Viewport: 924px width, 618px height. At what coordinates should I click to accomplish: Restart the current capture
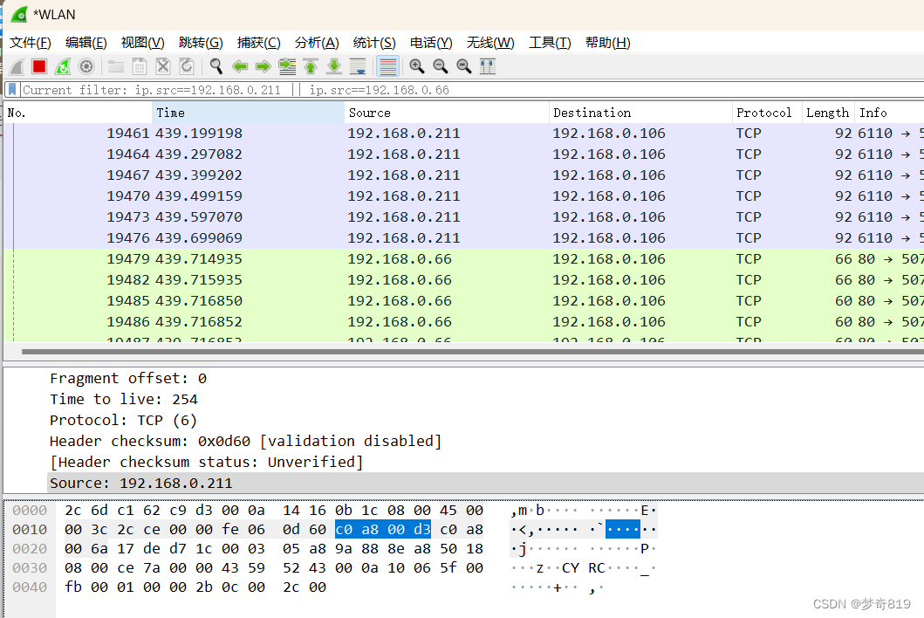click(61, 66)
